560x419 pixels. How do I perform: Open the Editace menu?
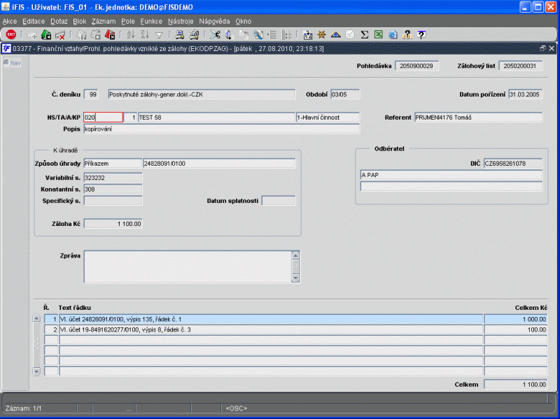[34, 22]
